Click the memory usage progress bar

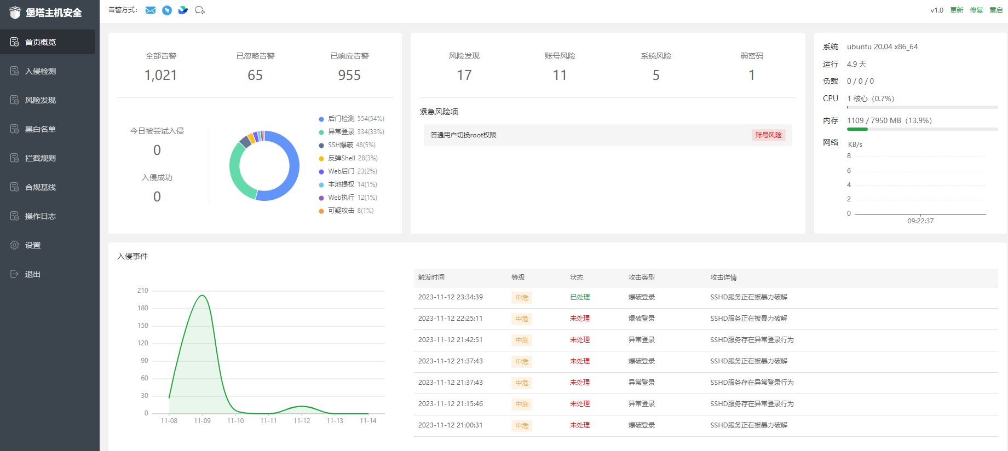click(922, 129)
